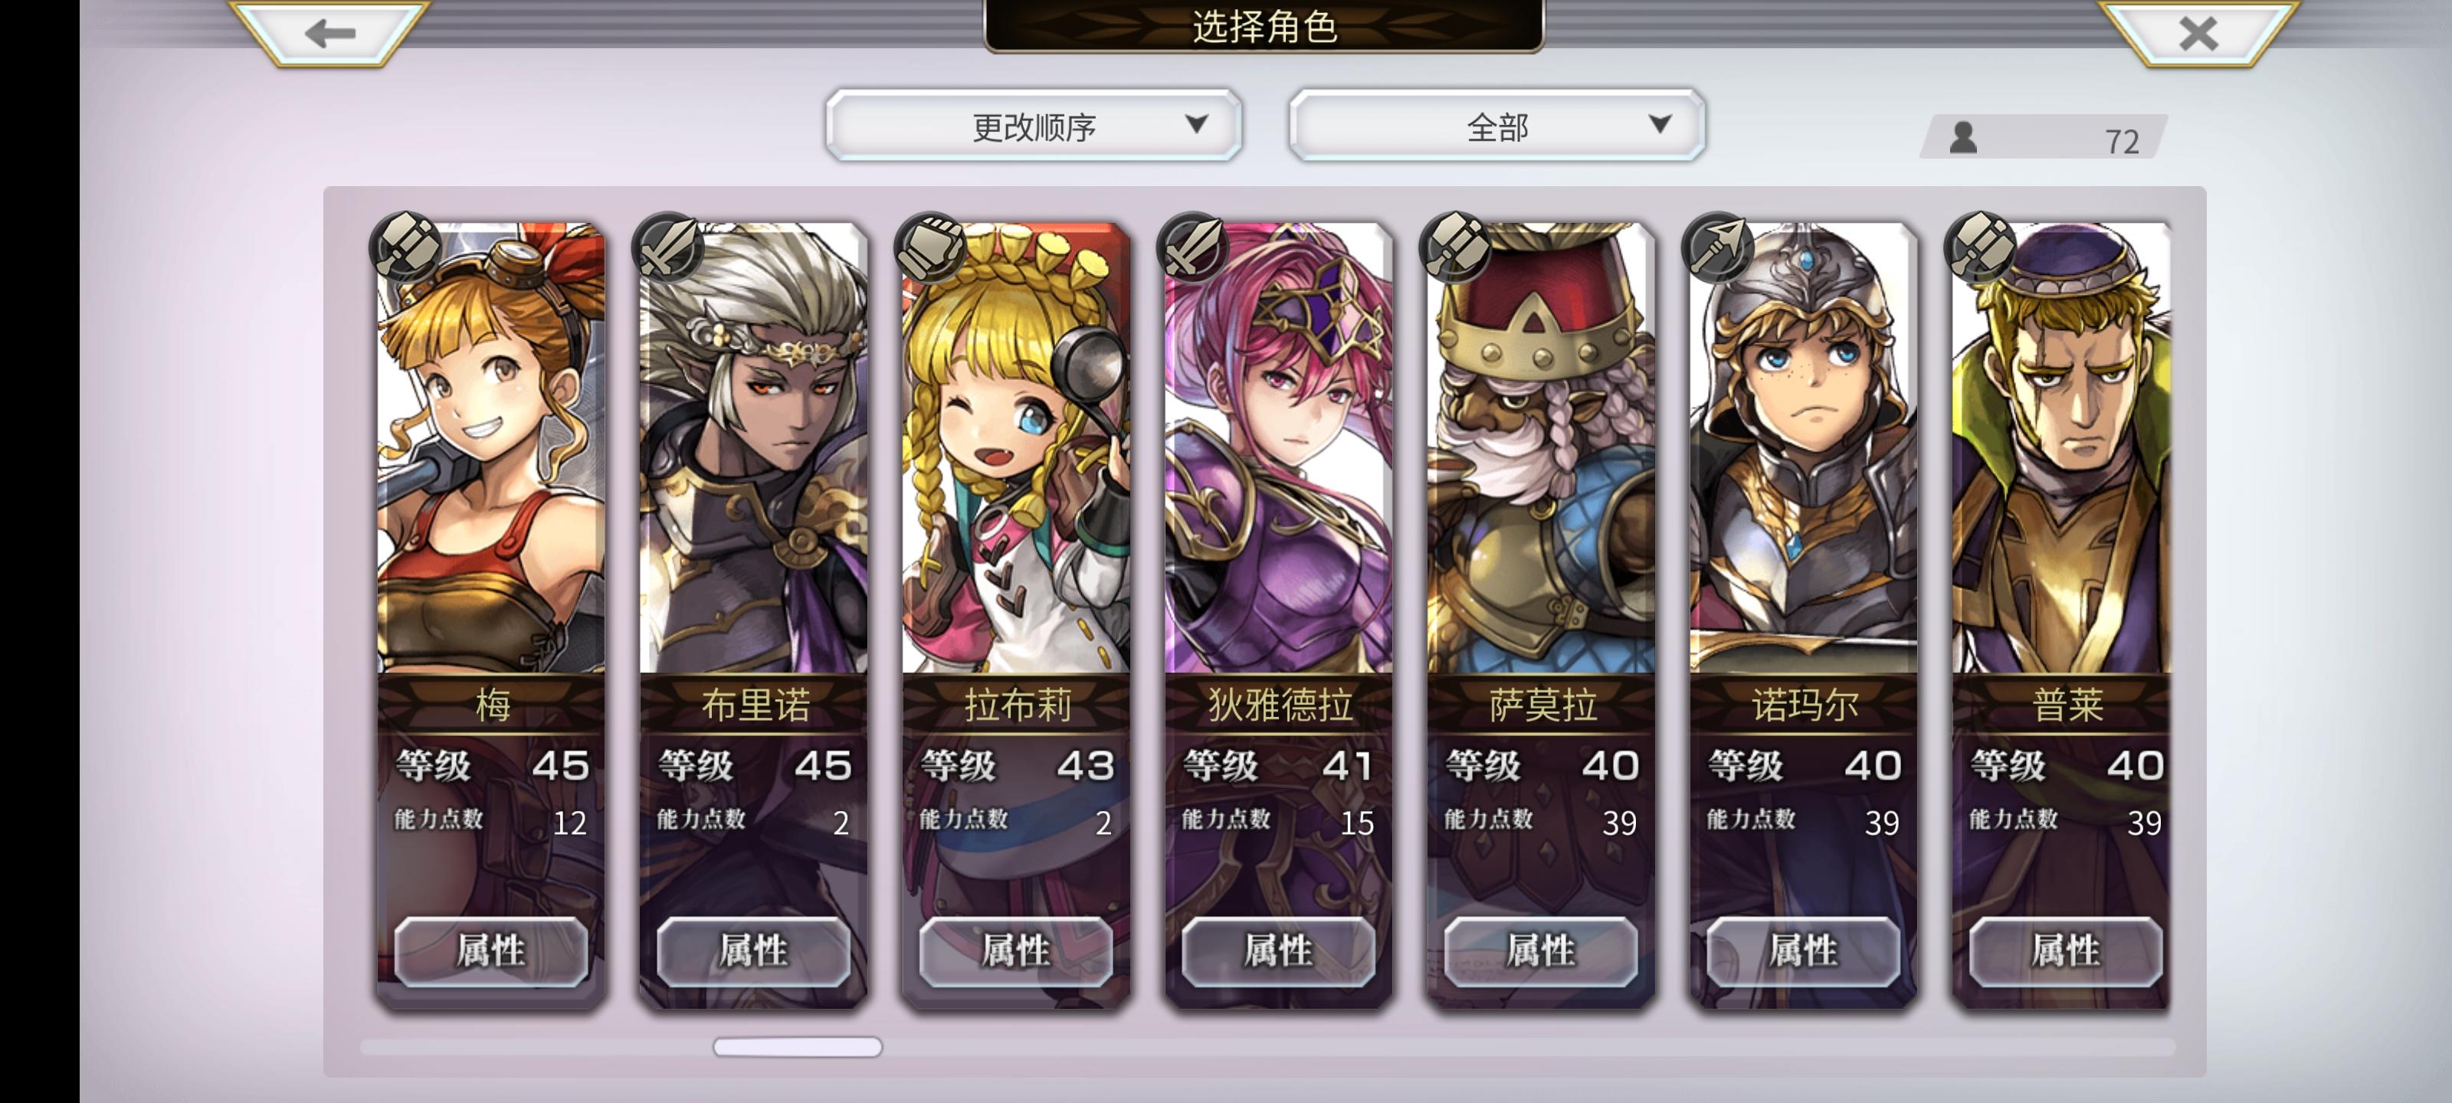Screen dimensions: 2452x1103
Task: Click the character count person icon
Action: pos(1962,138)
